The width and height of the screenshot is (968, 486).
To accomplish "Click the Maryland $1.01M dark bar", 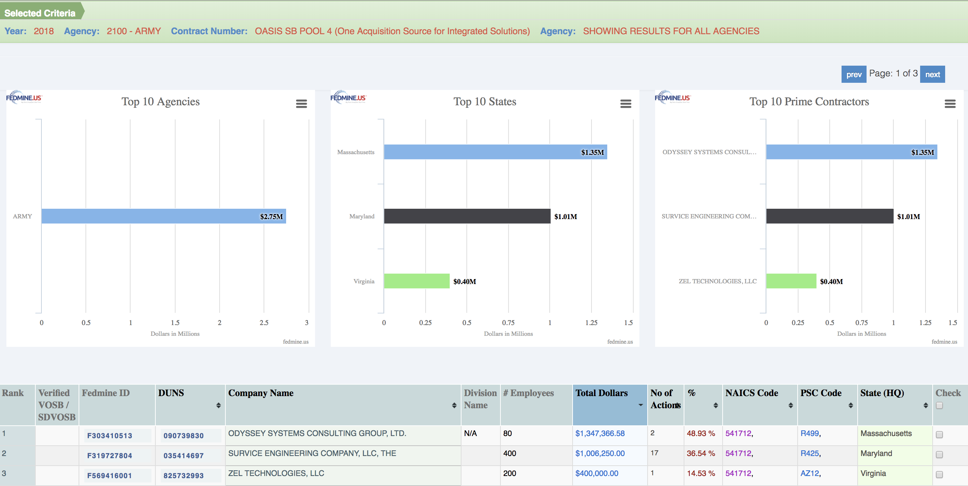I will 467,216.
